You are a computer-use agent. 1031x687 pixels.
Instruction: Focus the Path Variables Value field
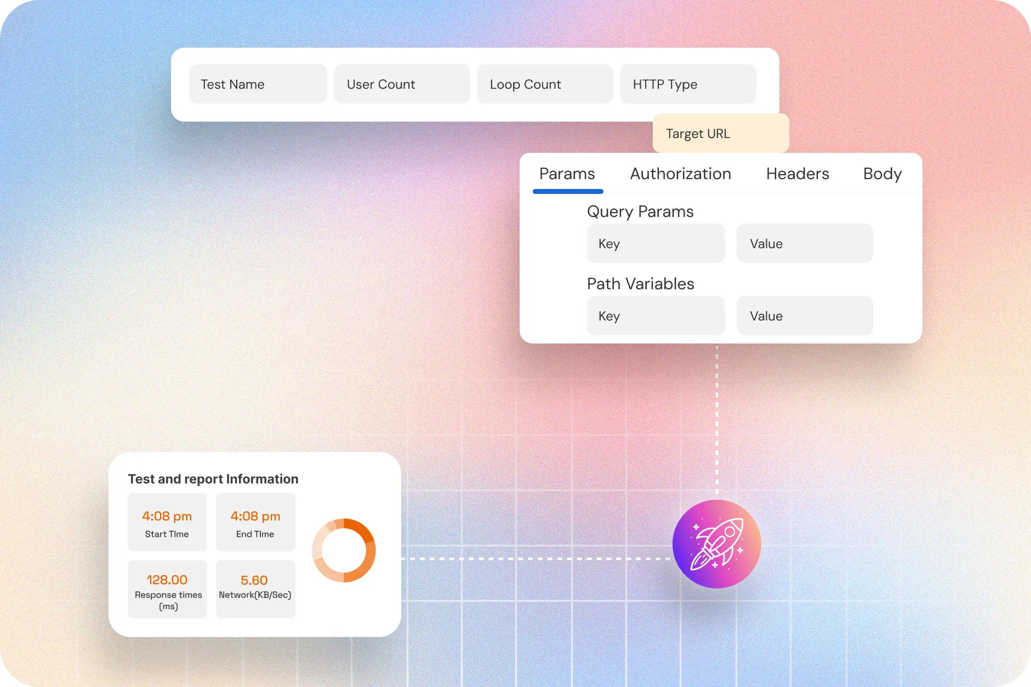pos(804,316)
